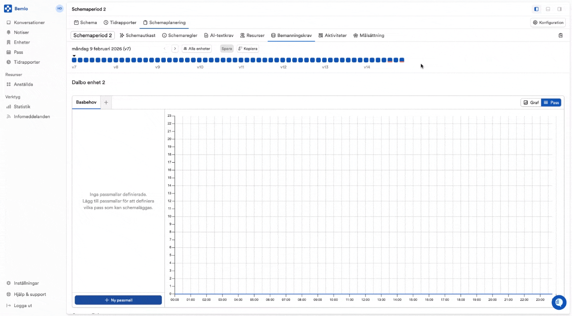Click v14 week label
This screenshot has width=572, height=316.
click(x=367, y=67)
